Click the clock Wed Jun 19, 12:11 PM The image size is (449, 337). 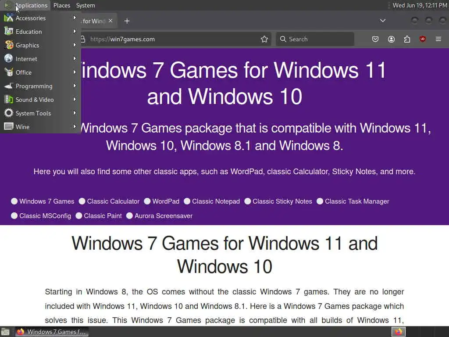tap(420, 5)
